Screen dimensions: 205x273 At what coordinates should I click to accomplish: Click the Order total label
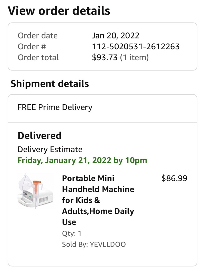coord(38,57)
